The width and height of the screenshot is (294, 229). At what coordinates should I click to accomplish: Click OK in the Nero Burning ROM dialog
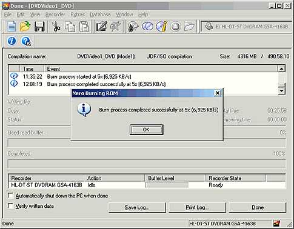[x=146, y=130]
